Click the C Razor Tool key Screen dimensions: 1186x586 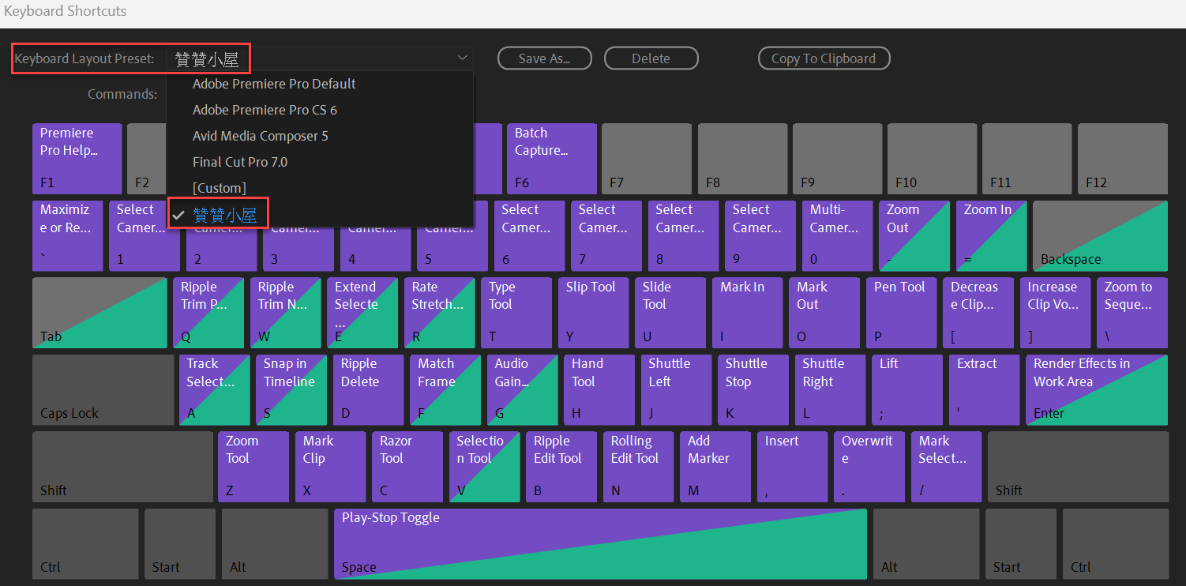407,467
